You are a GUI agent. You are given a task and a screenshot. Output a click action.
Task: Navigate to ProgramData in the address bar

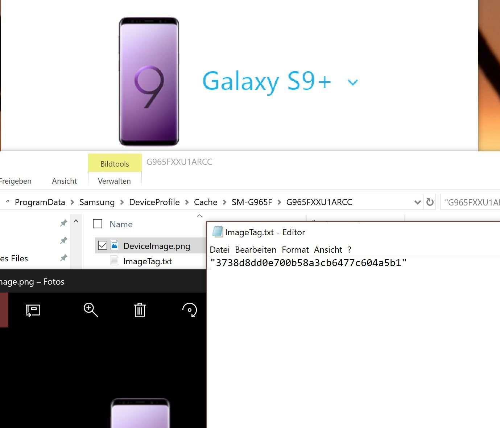click(40, 202)
